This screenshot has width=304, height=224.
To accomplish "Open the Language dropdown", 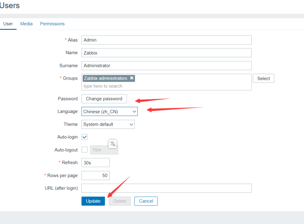I will [x=109, y=112].
